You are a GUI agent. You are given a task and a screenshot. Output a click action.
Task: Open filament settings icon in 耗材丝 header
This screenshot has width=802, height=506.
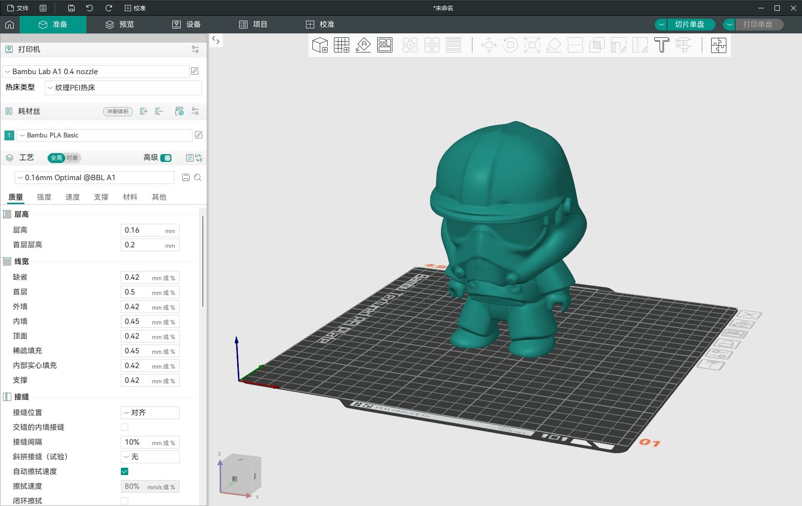tap(195, 111)
